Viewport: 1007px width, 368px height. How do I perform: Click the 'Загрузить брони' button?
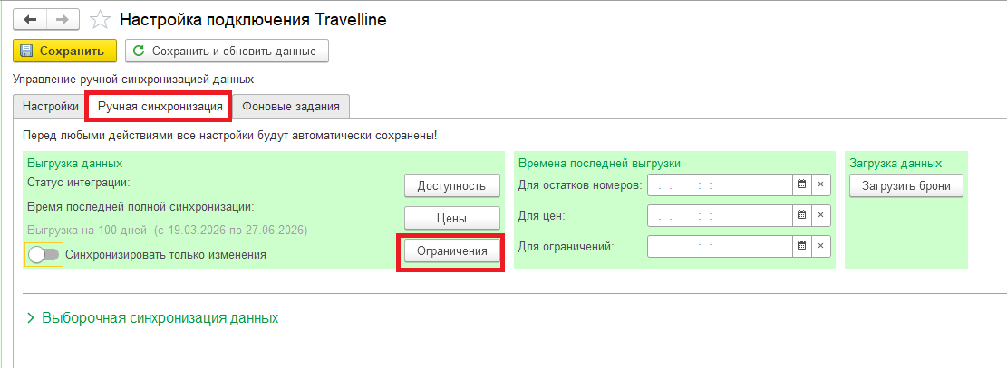(x=906, y=185)
